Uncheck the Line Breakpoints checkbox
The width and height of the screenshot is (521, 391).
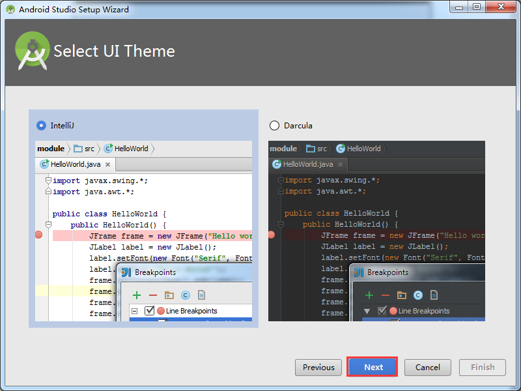point(149,310)
